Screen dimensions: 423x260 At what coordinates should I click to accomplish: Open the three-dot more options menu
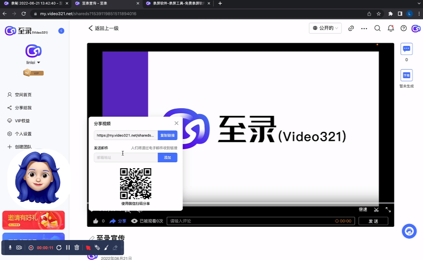[x=364, y=28]
